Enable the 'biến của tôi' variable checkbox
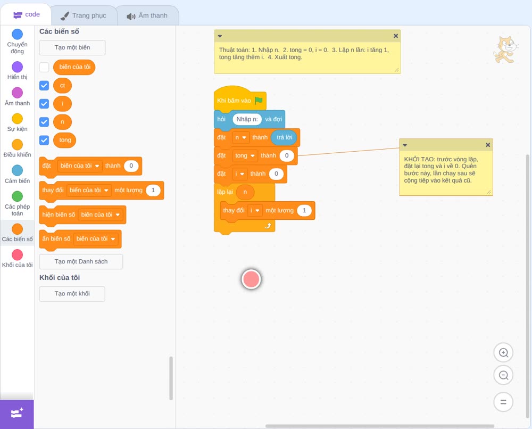 [44, 67]
